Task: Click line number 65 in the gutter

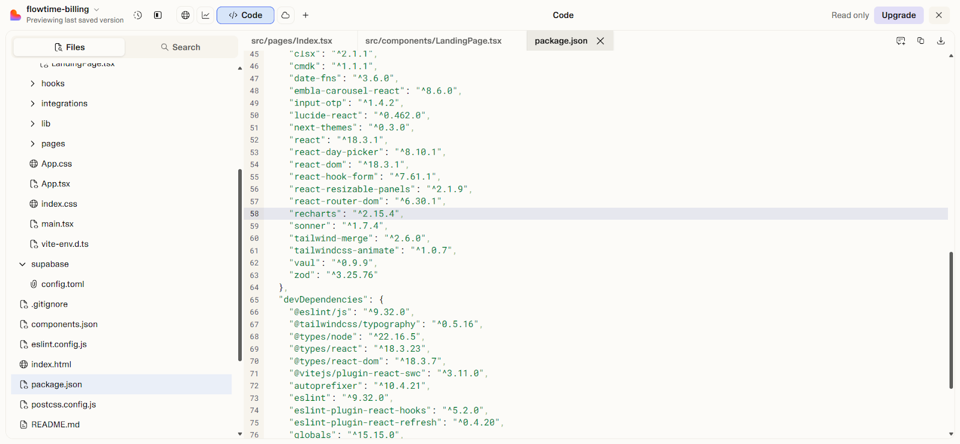Action: (254, 300)
